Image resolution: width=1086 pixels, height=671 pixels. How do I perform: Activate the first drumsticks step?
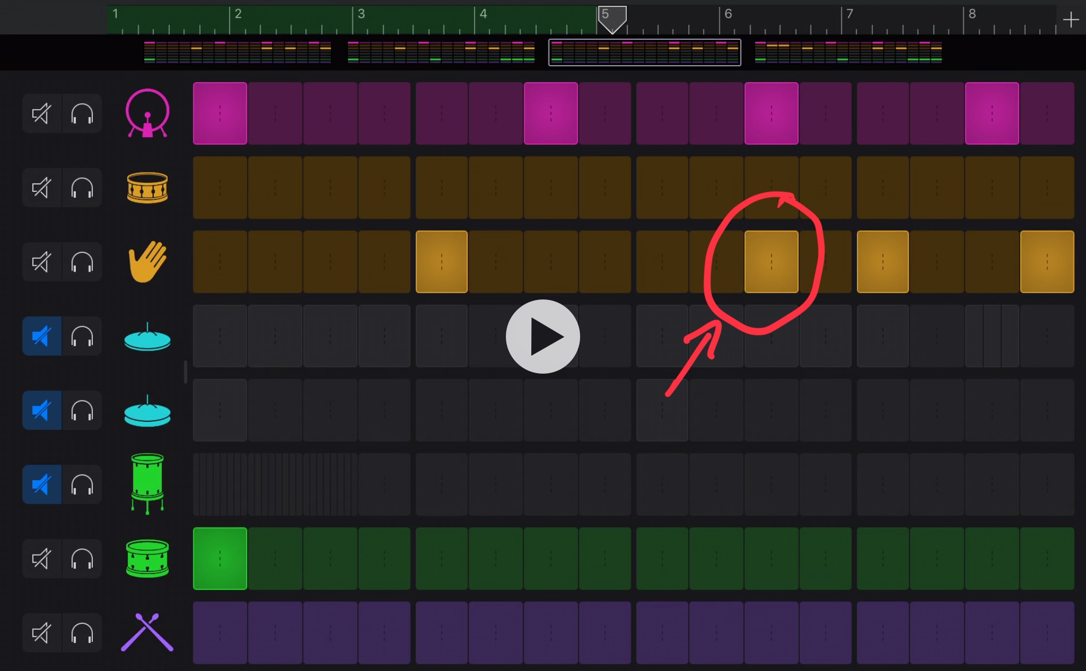[x=220, y=633]
